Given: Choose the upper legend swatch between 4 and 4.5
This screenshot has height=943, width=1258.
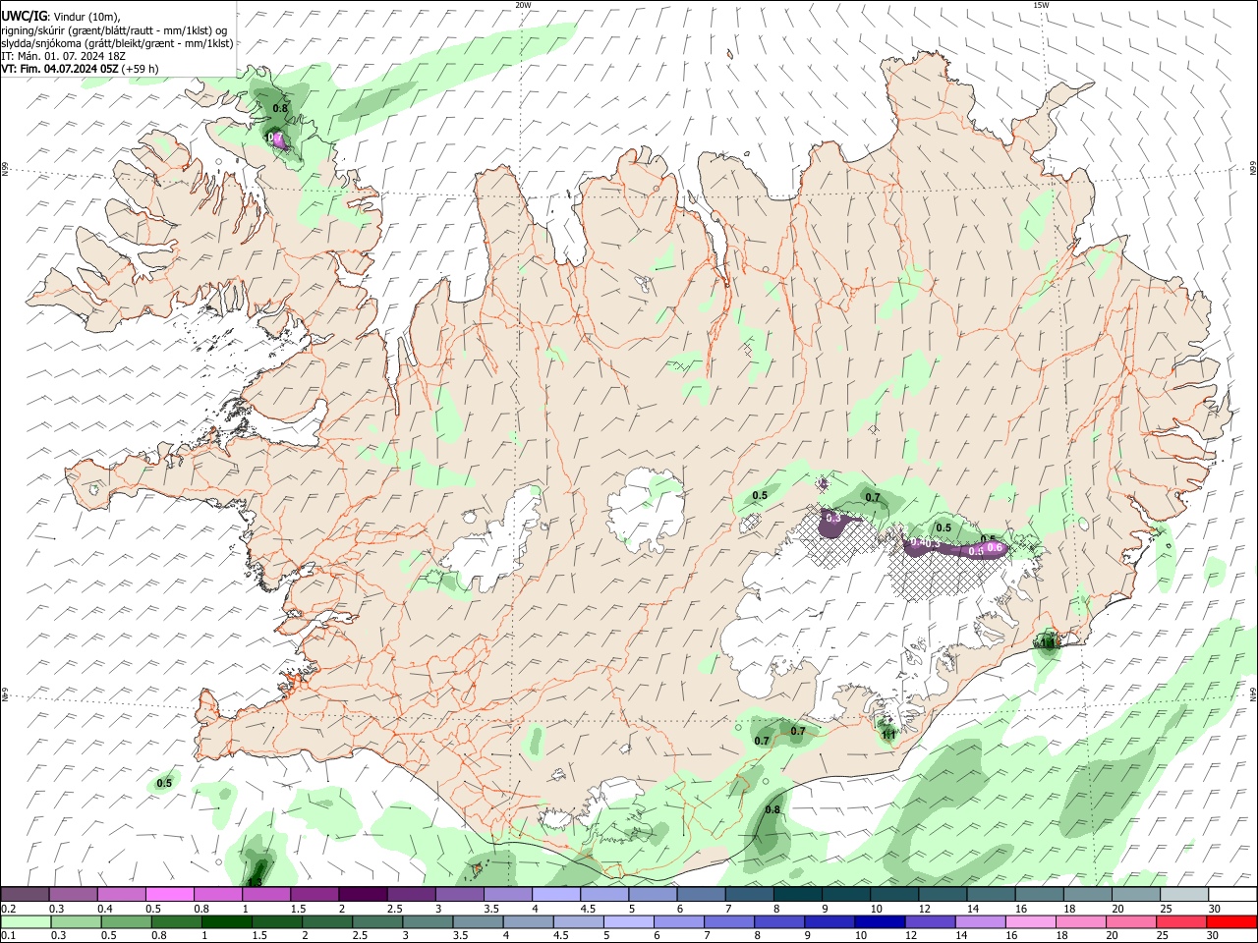Looking at the screenshot, I should pyautogui.click(x=556, y=895).
